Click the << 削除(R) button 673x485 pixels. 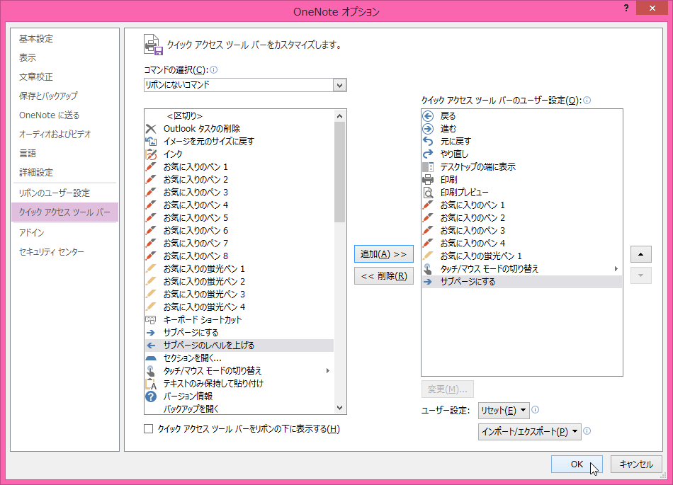click(x=384, y=275)
